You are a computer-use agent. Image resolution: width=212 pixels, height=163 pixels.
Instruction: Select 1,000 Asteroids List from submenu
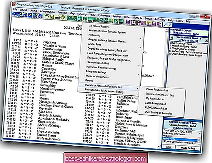pos(155,103)
